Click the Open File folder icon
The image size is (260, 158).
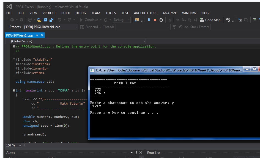(x=39, y=20)
